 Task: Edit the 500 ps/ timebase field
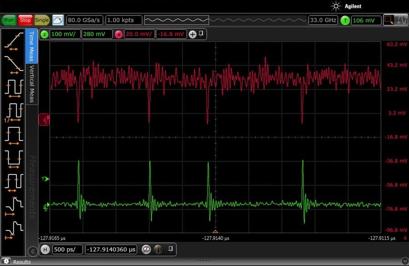tap(67, 249)
